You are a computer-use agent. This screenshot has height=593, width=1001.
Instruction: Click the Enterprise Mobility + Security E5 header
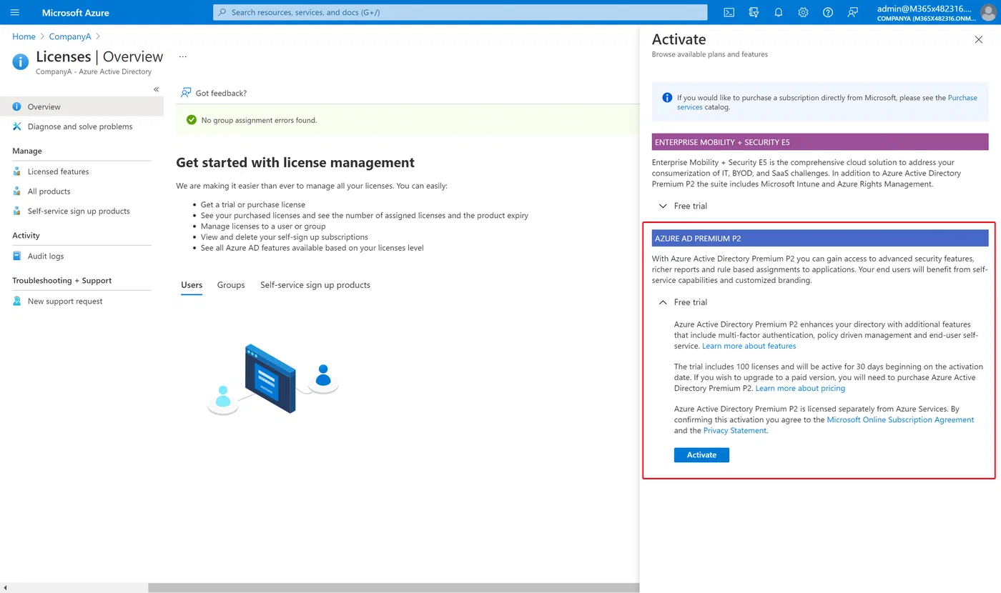pos(820,142)
